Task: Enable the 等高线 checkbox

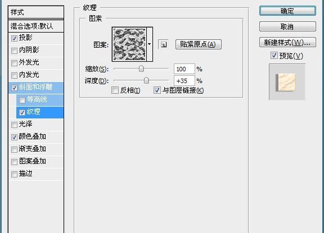Action: (22, 100)
